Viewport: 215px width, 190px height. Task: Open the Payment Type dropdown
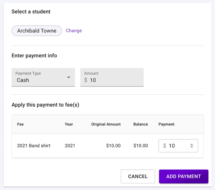pyautogui.click(x=43, y=77)
